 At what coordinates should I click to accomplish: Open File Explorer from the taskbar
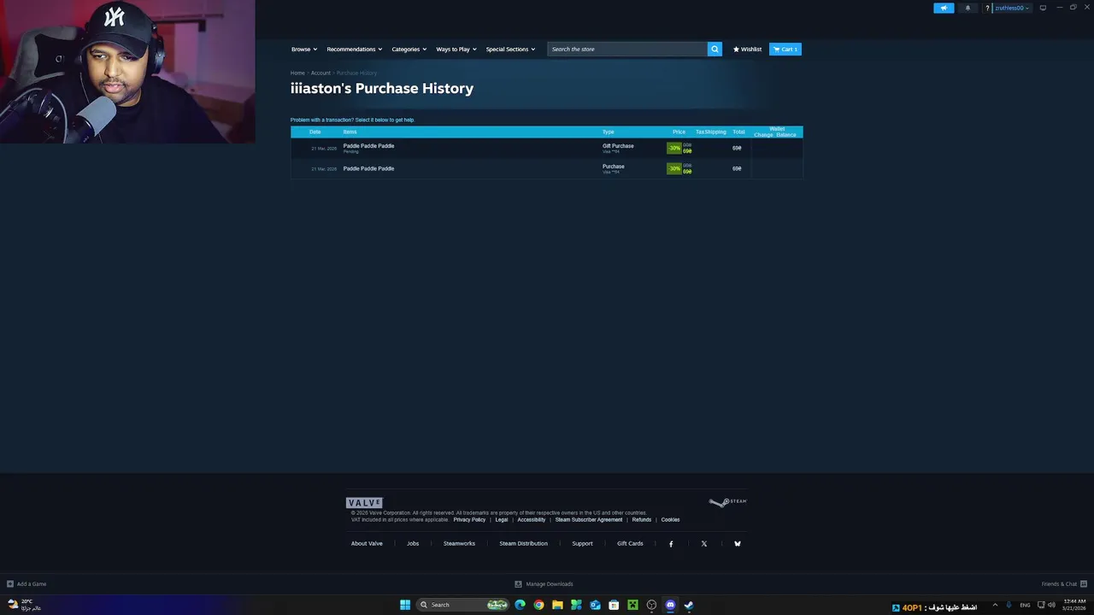point(557,605)
